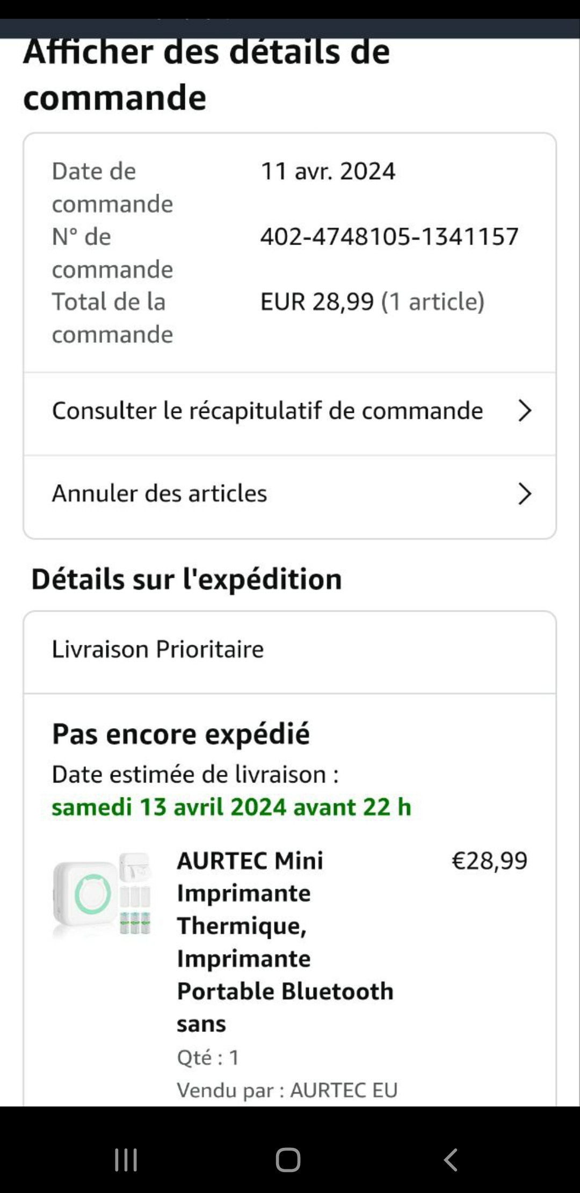
Task: Tap chevron beside Annuler des articles
Action: point(524,493)
